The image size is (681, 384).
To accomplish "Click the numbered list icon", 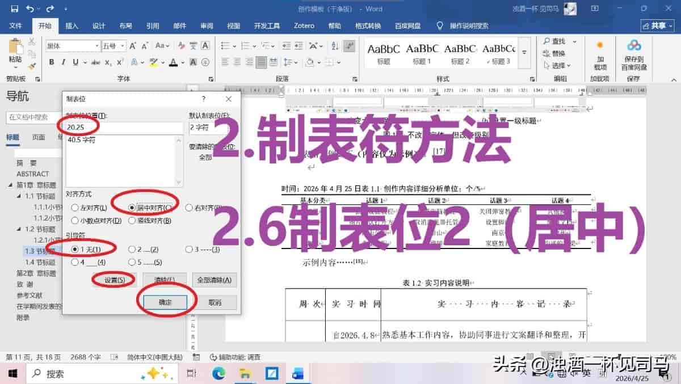I will pos(245,46).
